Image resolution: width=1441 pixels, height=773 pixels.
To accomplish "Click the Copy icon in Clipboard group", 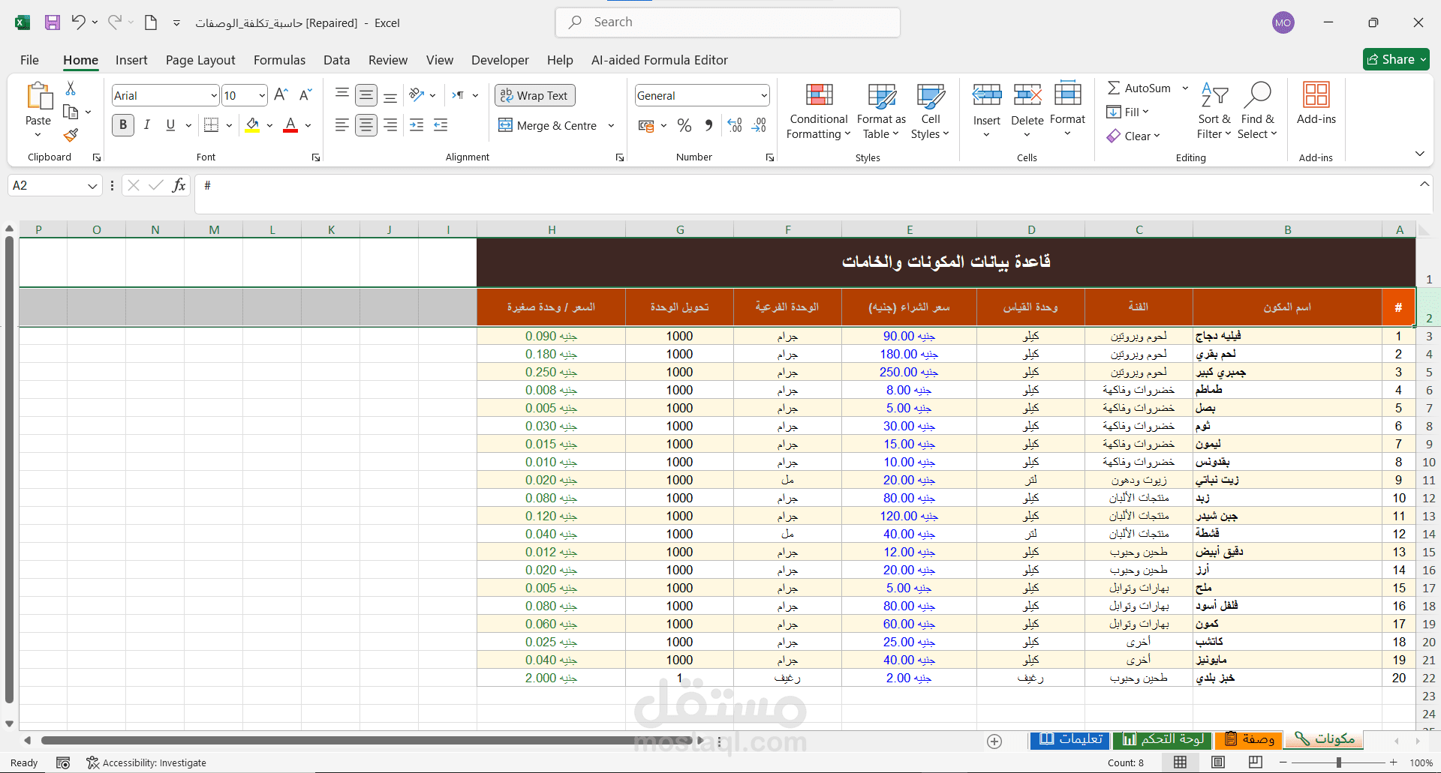I will [71, 112].
